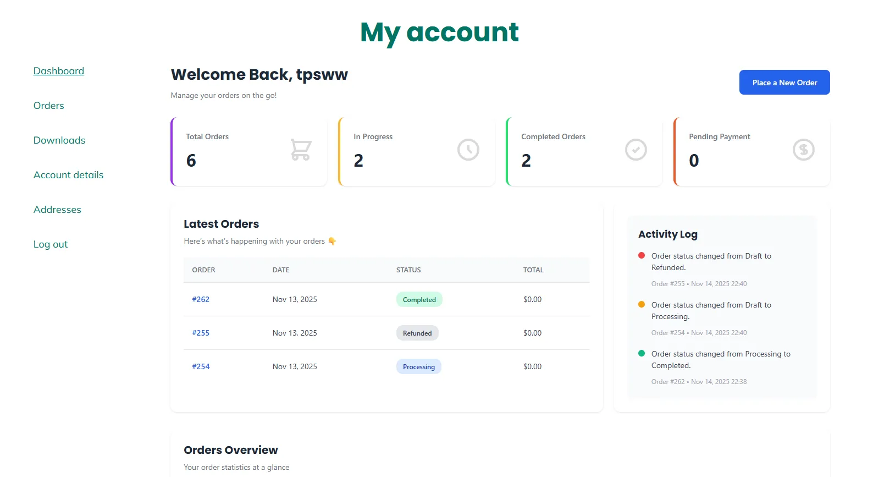The image size is (873, 477).
Task: Open the Dashboard menu item
Action: pyautogui.click(x=59, y=71)
